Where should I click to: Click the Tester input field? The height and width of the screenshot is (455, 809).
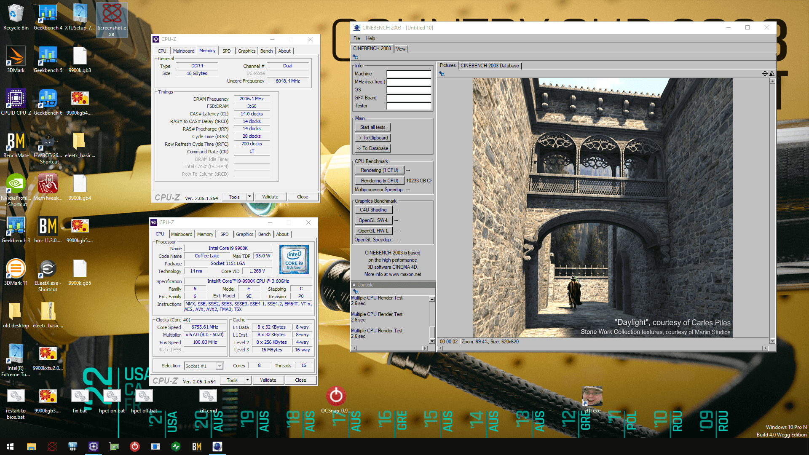pos(409,106)
